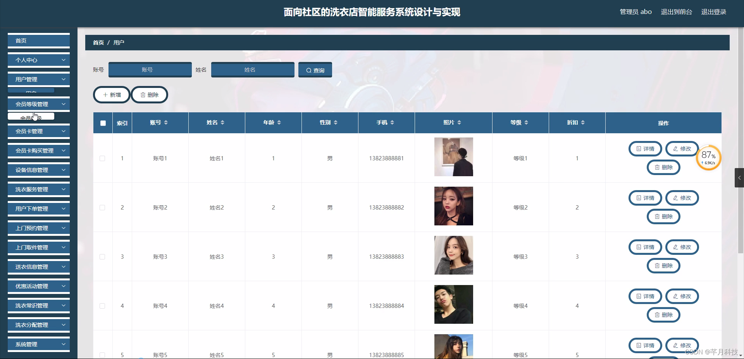
Task: Click inside the 账号 search input field
Action: click(x=150, y=70)
